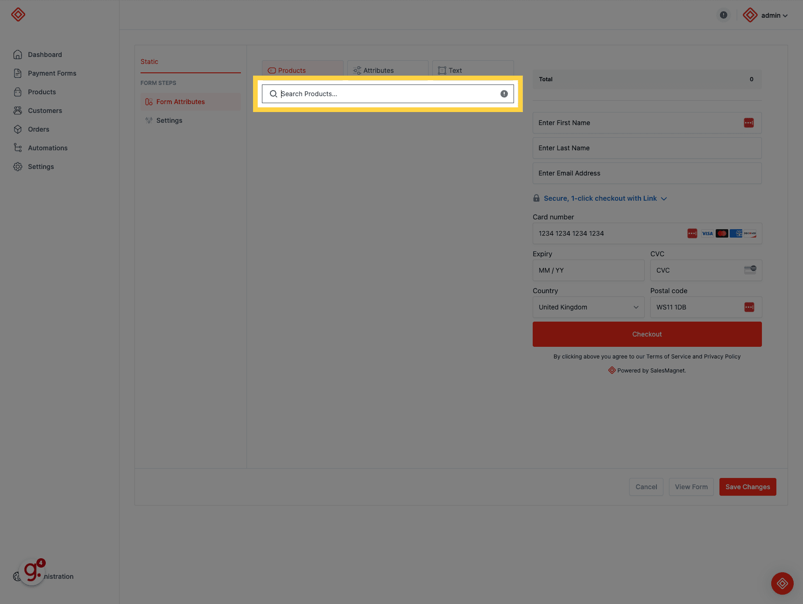This screenshot has height=604, width=803.
Task: Click the Postal code field
Action: pos(706,307)
